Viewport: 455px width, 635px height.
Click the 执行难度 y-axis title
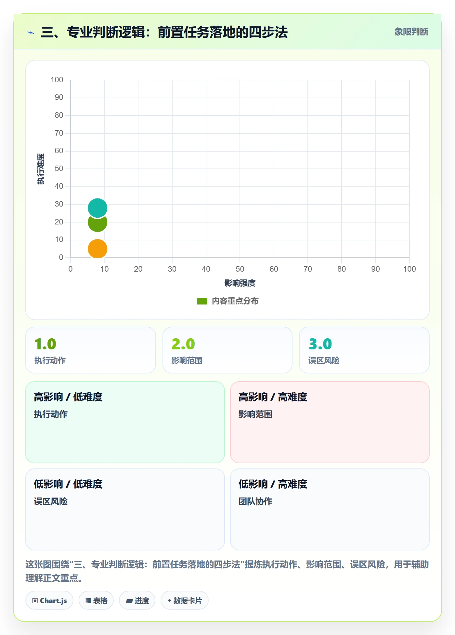tap(40, 169)
